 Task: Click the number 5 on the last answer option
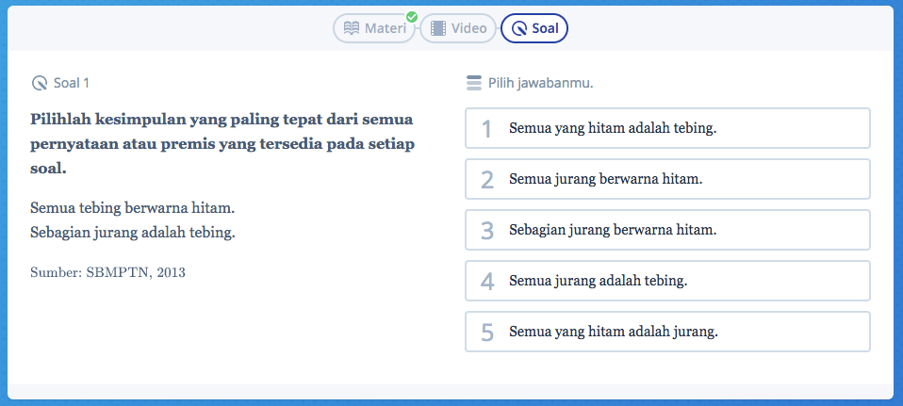click(x=486, y=333)
